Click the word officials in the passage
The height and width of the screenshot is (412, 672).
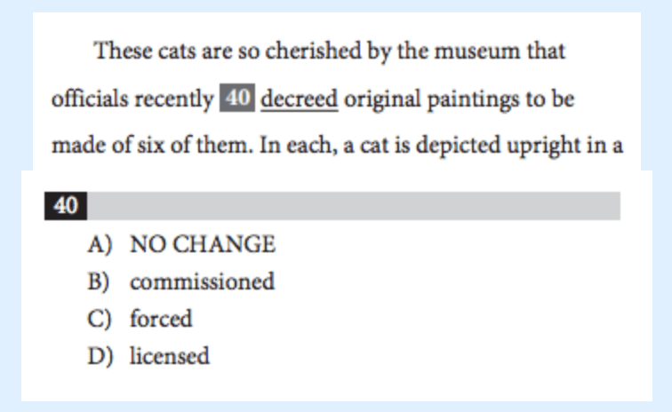tap(90, 99)
